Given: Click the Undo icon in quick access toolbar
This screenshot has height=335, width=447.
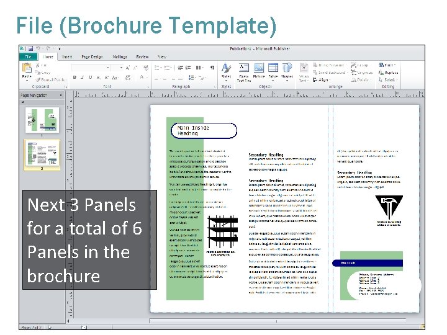Looking at the screenshot, I should 38,49.
